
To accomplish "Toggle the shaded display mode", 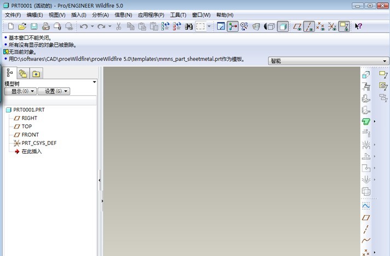I will pos(283,26).
